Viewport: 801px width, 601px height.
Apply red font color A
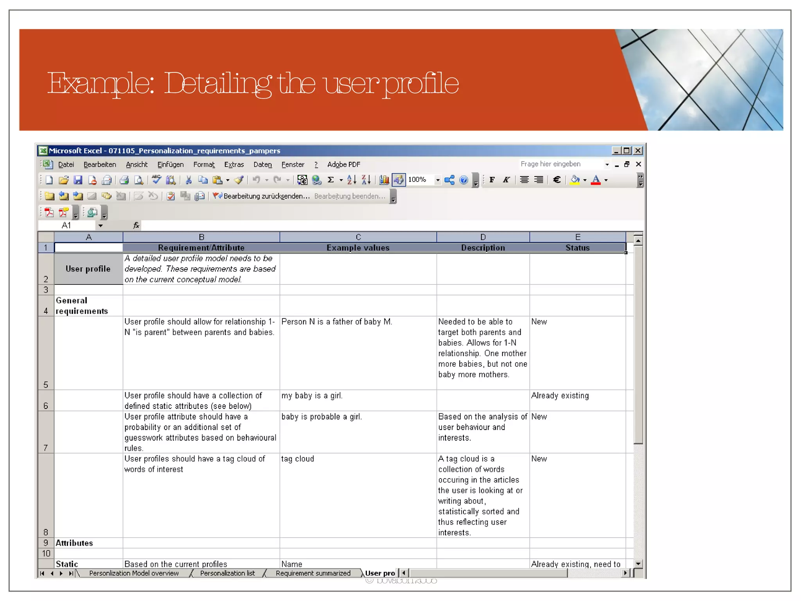pyautogui.click(x=596, y=180)
